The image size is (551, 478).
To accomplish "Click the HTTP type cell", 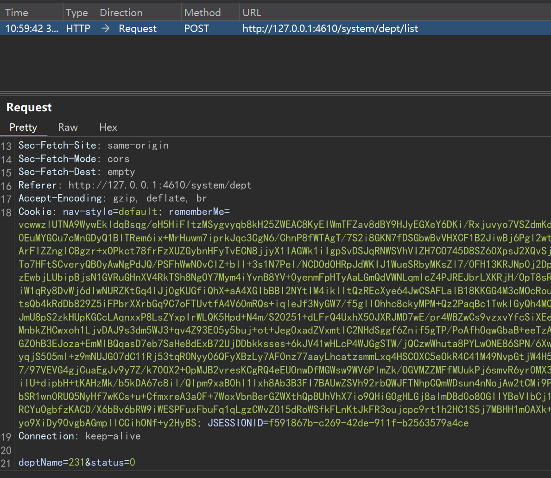I will (78, 28).
